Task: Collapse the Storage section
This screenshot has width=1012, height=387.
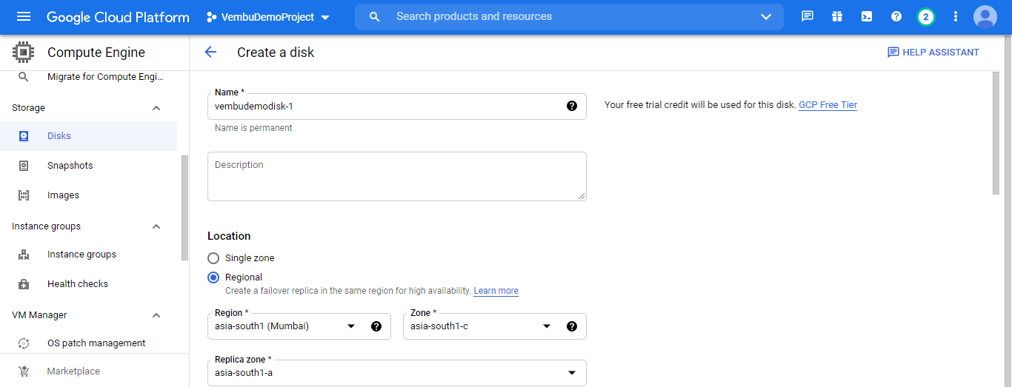Action: coord(156,108)
